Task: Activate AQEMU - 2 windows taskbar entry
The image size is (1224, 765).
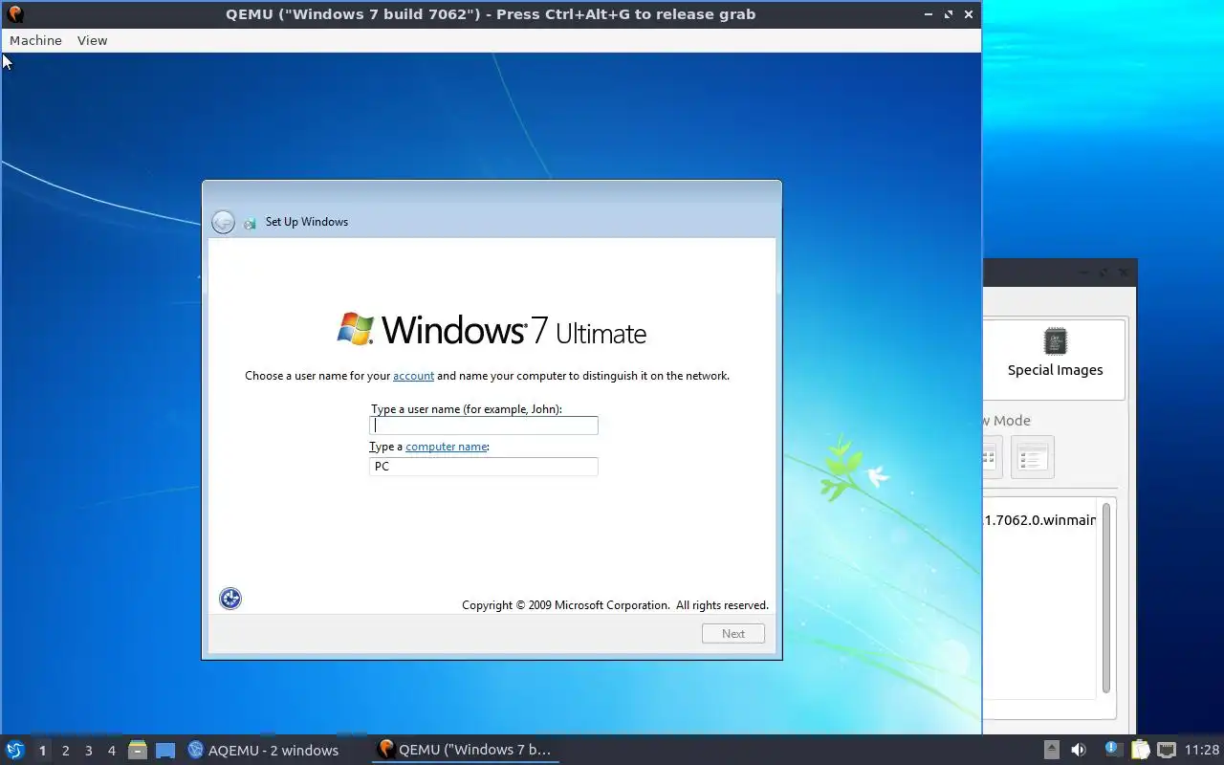Action: click(x=263, y=751)
